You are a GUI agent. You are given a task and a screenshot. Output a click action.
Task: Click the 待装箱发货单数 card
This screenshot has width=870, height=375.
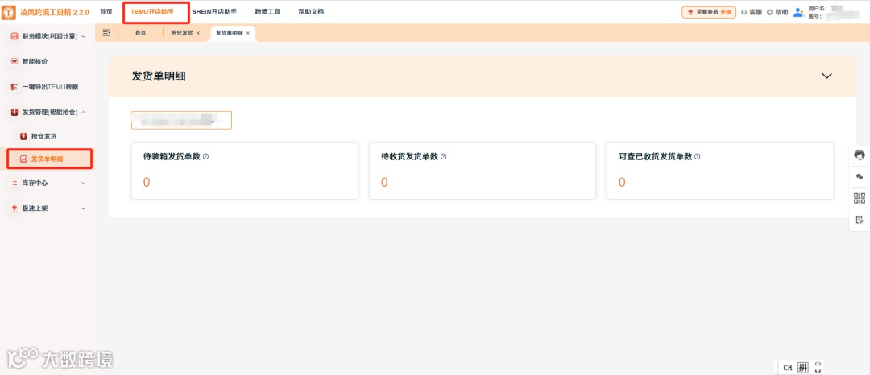point(245,171)
